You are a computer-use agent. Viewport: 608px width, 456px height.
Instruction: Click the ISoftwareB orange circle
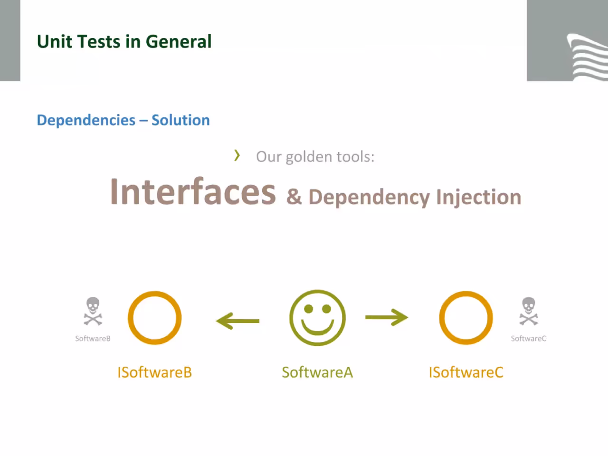point(155,318)
